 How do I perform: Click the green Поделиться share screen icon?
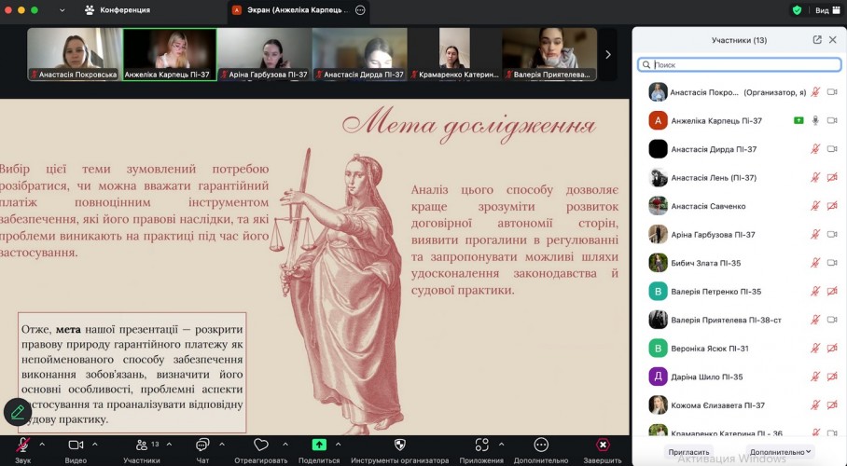coord(319,445)
